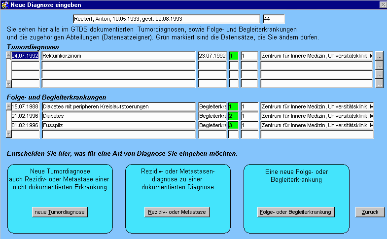Click the scroll-up arrow of the Tumordiagnosen list
Image resolution: width=387 pixels, height=239 pixels.
8,56
